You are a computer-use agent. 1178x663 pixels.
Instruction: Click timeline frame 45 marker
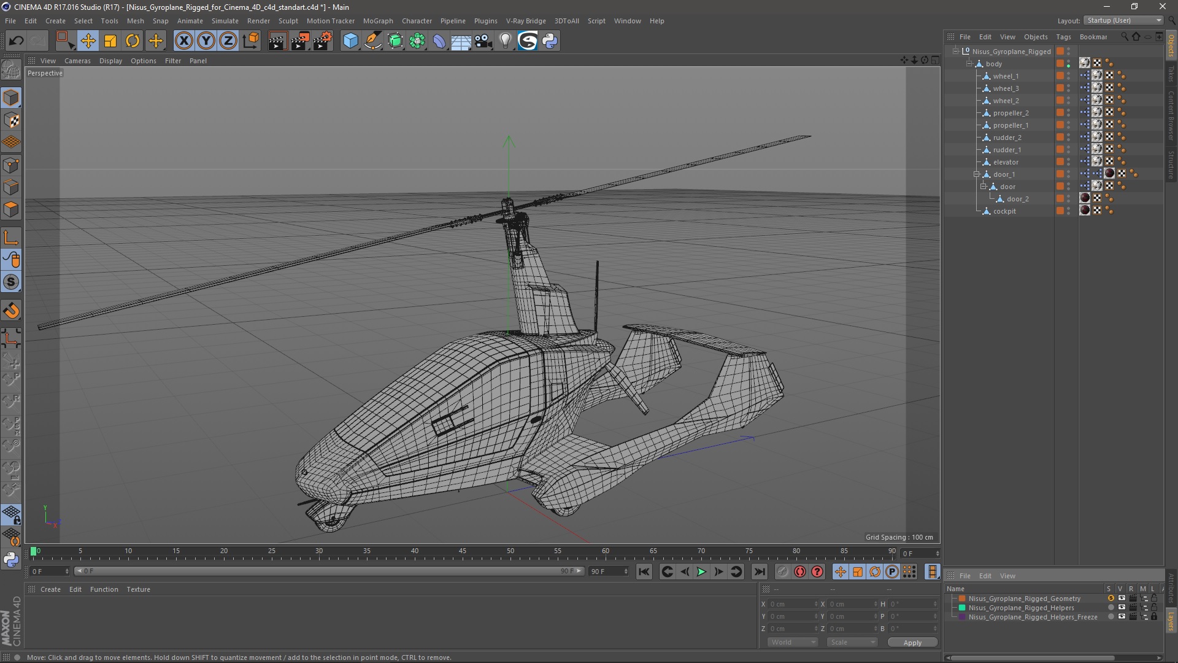pyautogui.click(x=462, y=551)
